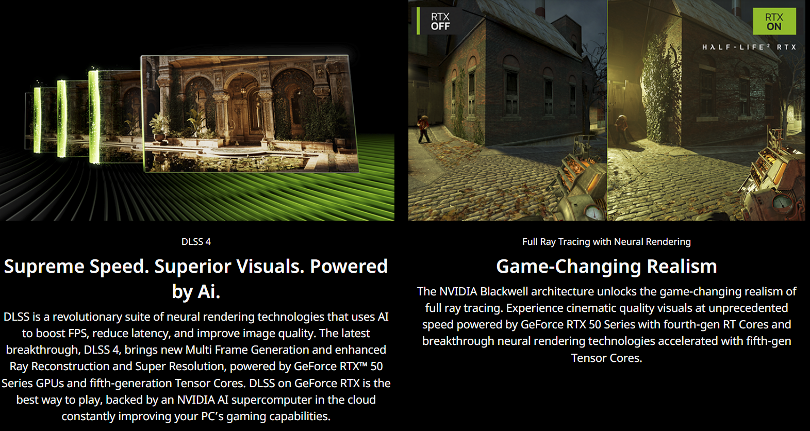The height and width of the screenshot is (431, 810).
Task: Click the RTX OFF/ON comparison divider line
Action: click(607, 110)
